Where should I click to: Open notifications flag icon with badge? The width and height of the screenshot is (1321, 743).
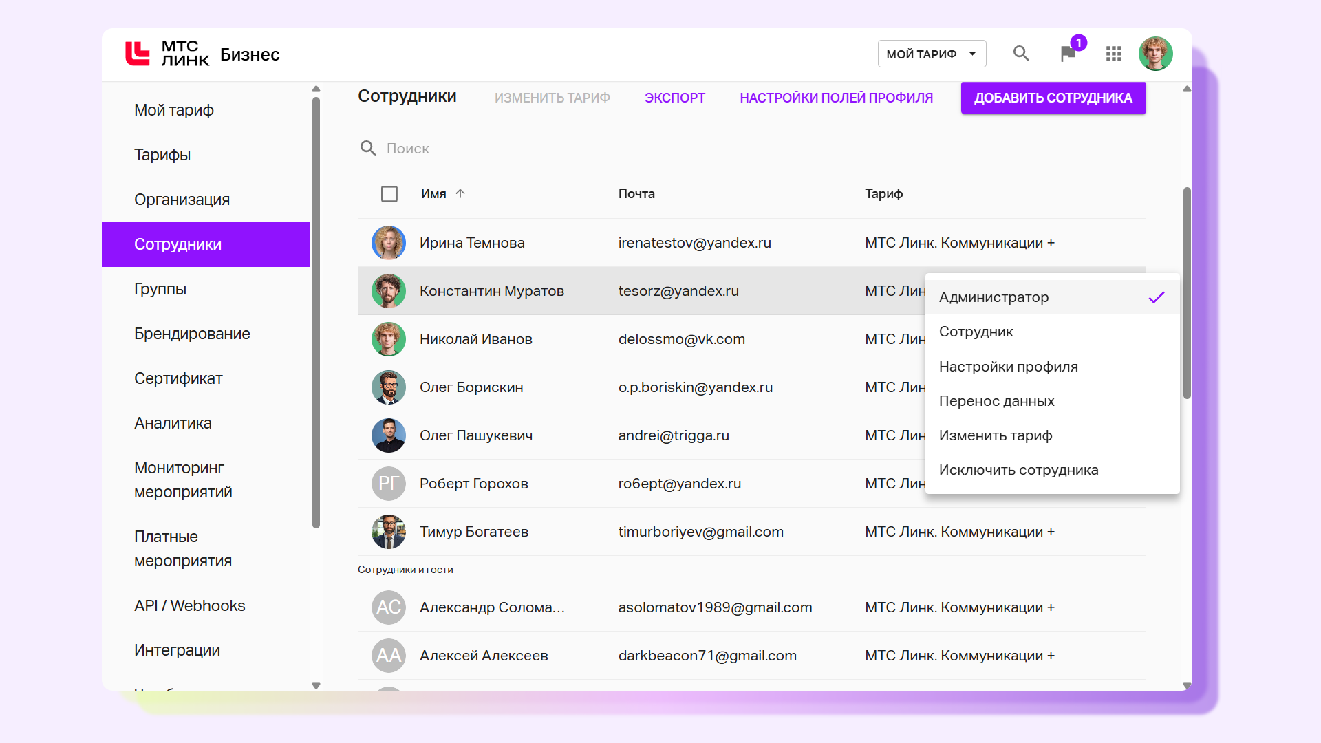1068,54
